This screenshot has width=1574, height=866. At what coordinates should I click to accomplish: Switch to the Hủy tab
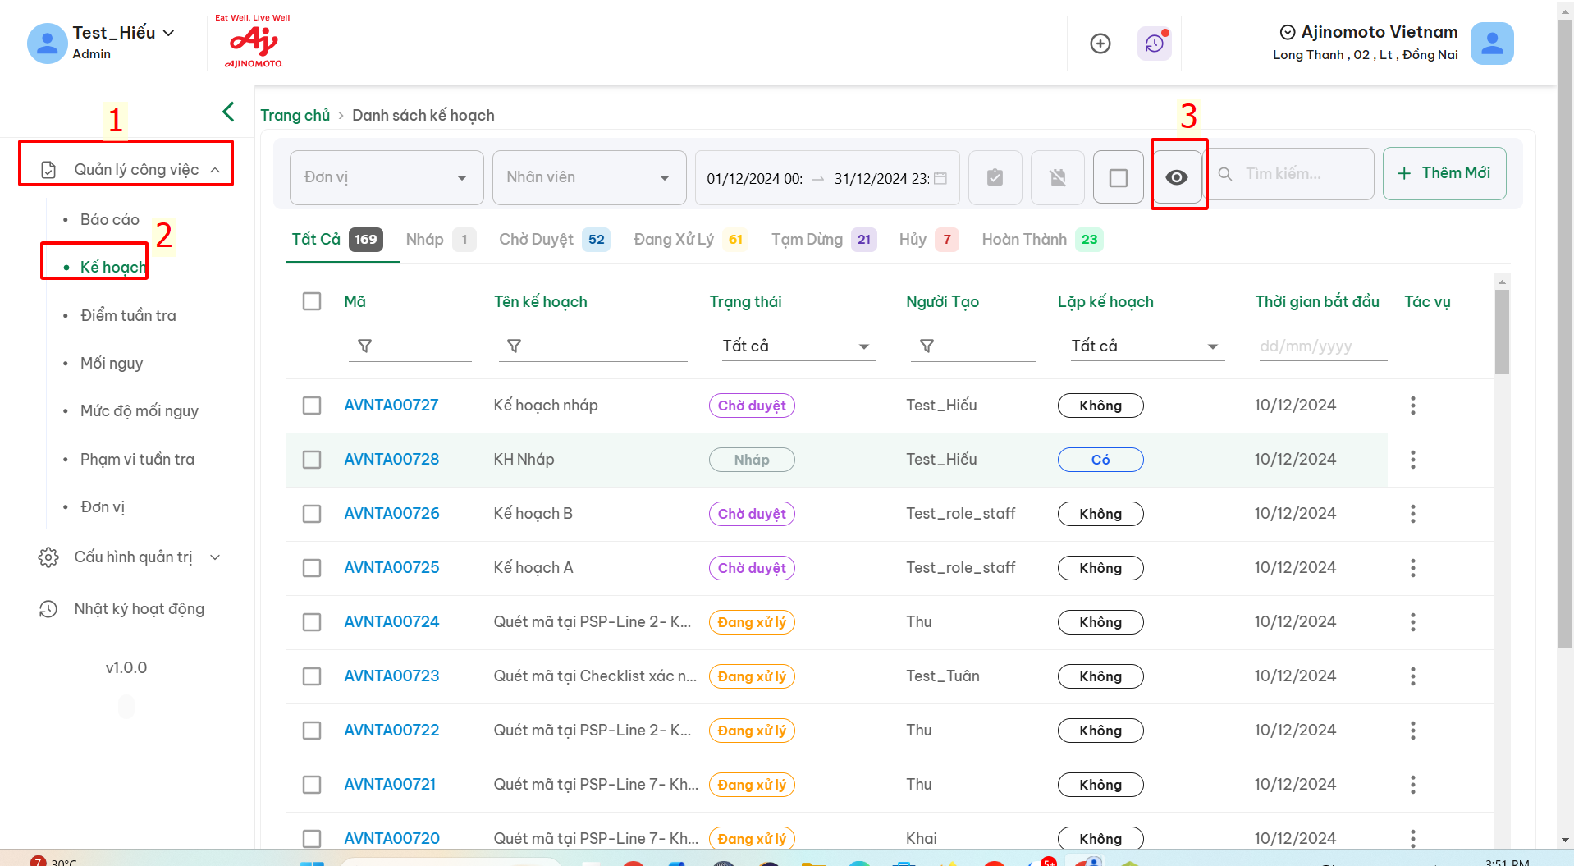[x=928, y=240]
